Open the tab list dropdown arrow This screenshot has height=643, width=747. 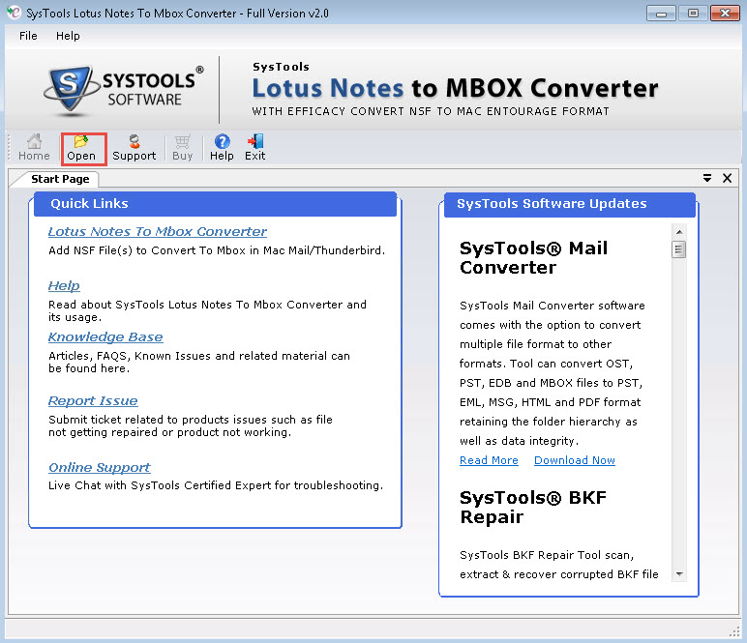[707, 178]
